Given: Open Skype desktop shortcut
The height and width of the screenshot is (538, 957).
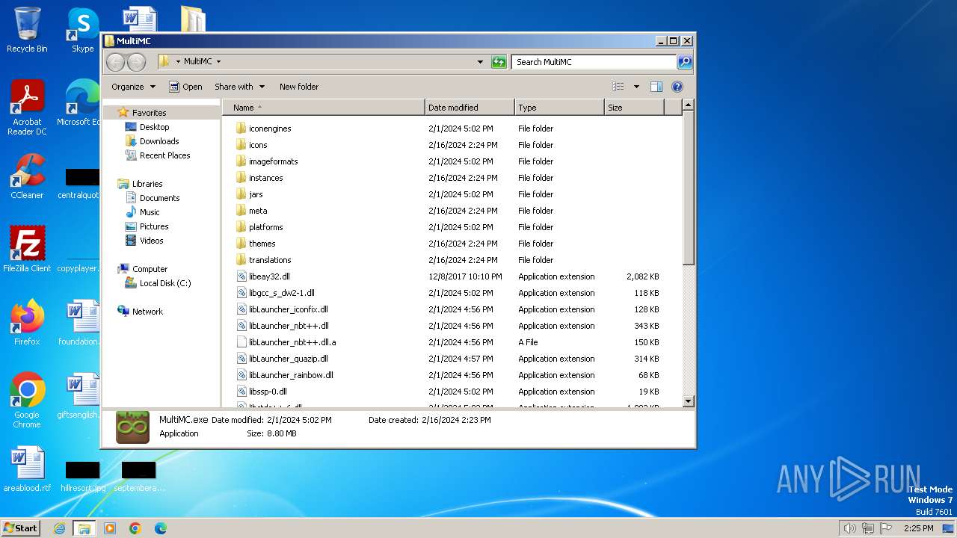Looking at the screenshot, I should click(x=82, y=30).
